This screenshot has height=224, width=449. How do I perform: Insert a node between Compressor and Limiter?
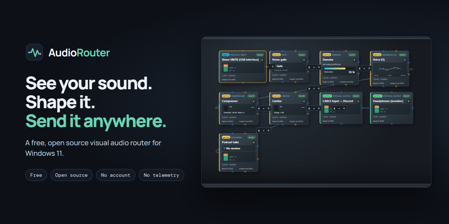(269, 108)
